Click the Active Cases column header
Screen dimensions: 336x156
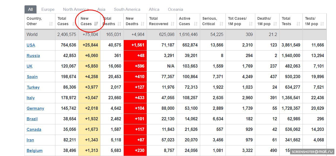pyautogui.click(x=188, y=21)
